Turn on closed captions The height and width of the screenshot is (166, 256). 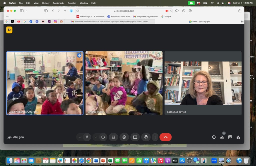pyautogui.click(x=113, y=137)
